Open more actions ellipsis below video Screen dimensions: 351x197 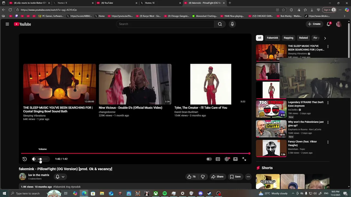tap(248, 177)
